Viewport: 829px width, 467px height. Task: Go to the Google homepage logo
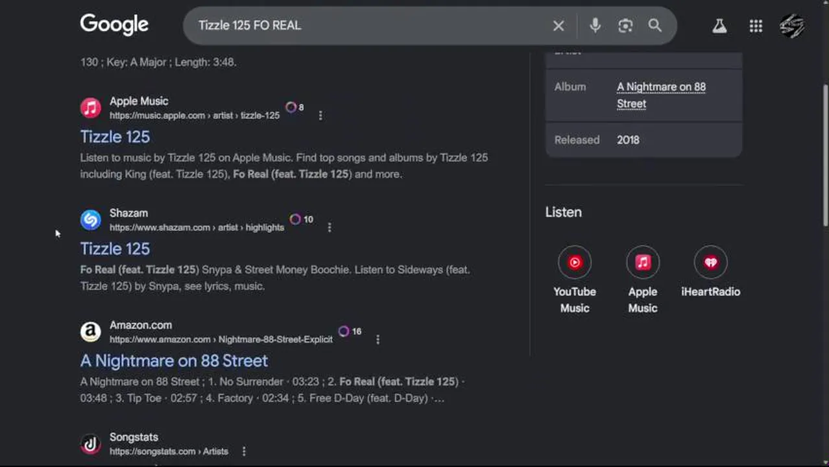(114, 25)
